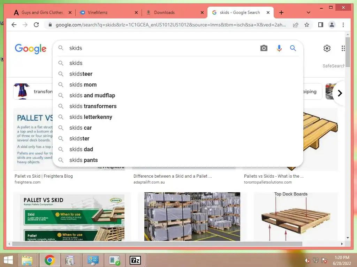Screen dimensions: 357x267
Task: Go back to the previous page
Action: coord(14,25)
